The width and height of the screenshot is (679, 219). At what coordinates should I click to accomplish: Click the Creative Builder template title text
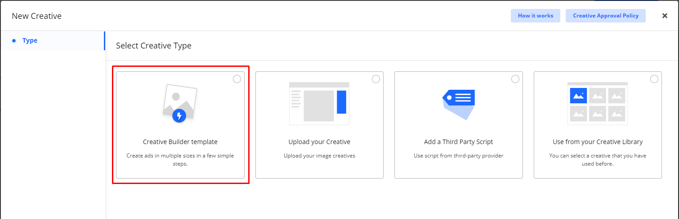pyautogui.click(x=180, y=142)
